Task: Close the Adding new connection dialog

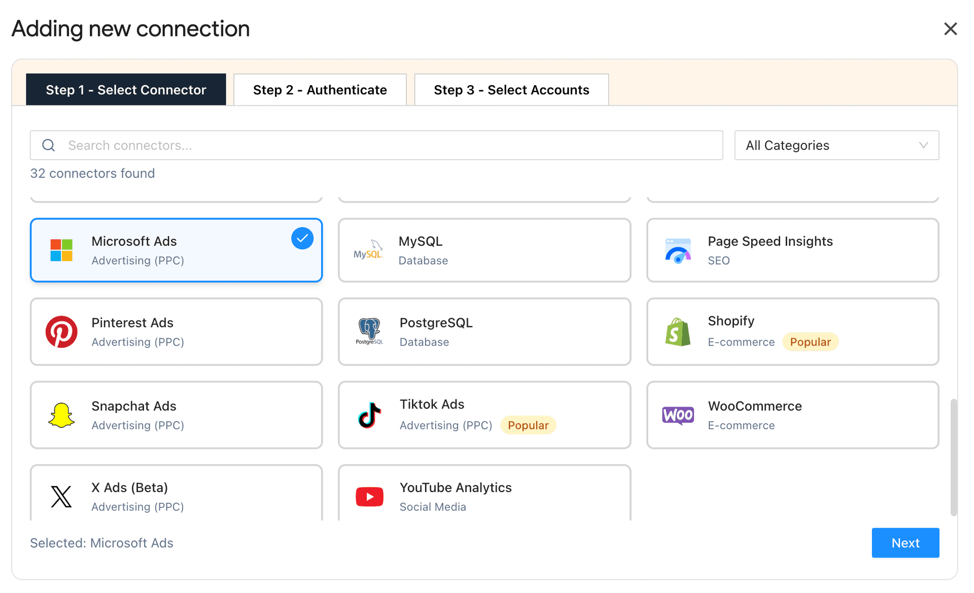Action: click(x=950, y=29)
